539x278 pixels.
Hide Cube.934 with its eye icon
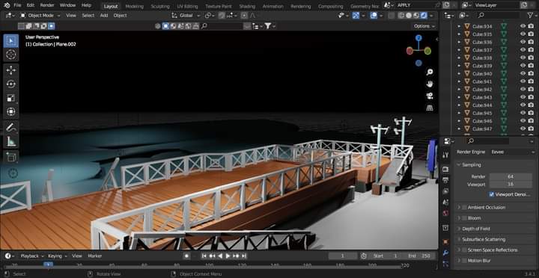pos(523,26)
